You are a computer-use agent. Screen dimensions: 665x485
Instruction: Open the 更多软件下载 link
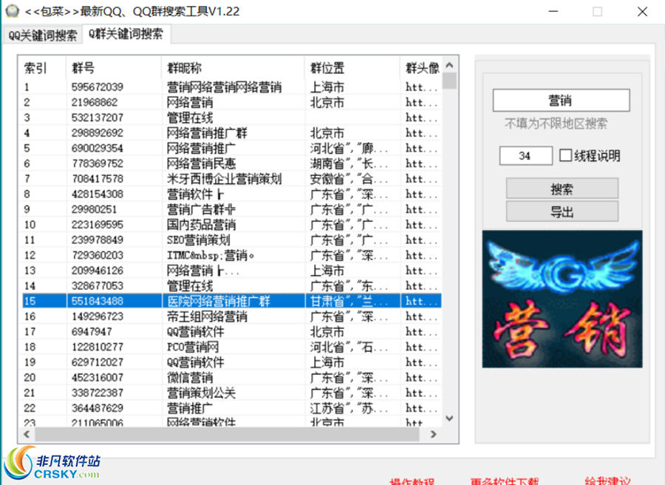click(x=504, y=481)
